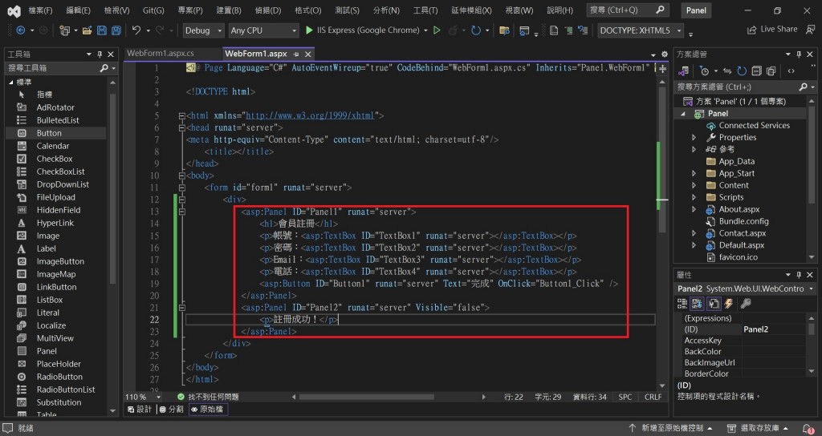
Task: Click the Events lightning icon in Properties panel
Action: point(730,303)
